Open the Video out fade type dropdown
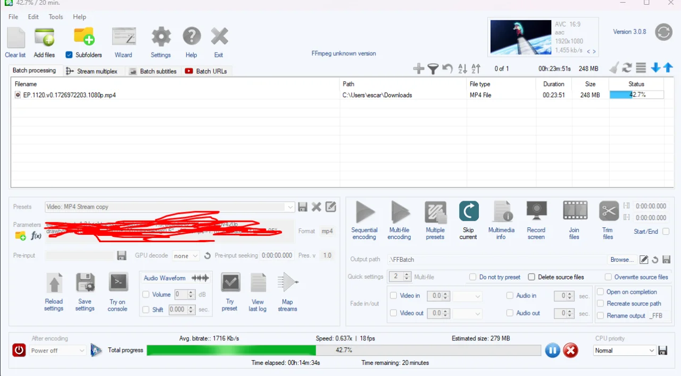 pyautogui.click(x=467, y=314)
